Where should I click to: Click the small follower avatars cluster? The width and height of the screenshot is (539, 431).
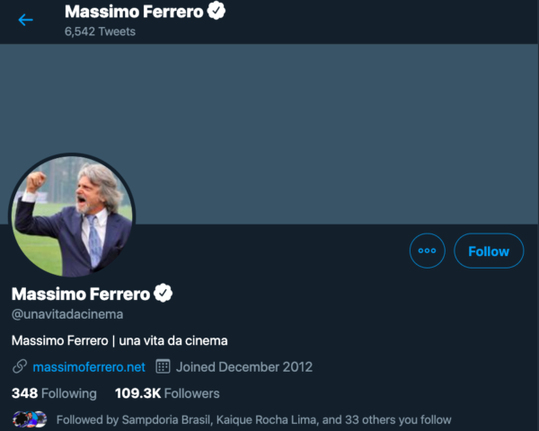30,418
